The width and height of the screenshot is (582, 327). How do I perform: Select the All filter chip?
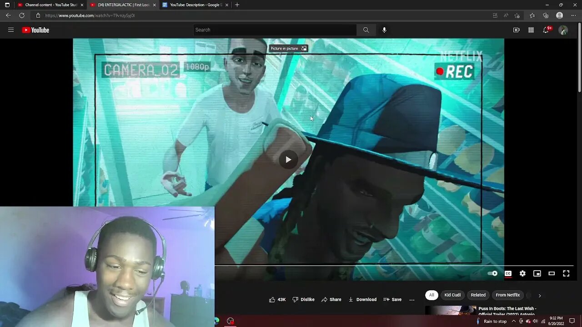[431, 295]
